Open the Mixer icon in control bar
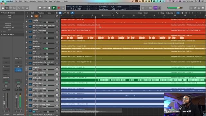The width and height of the screenshot is (206, 116). (x=23, y=8)
